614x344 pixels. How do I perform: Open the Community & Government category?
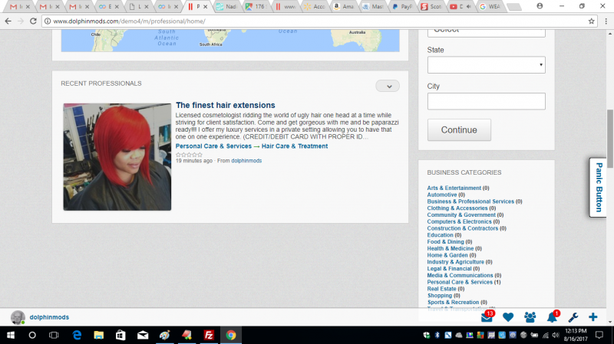(461, 215)
